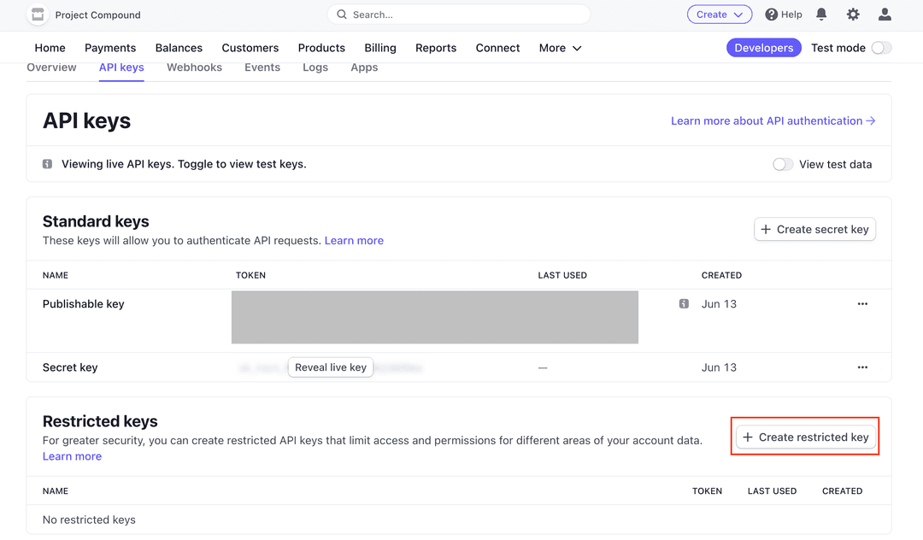Image resolution: width=923 pixels, height=540 pixels.
Task: Open Customers section
Action: [250, 48]
